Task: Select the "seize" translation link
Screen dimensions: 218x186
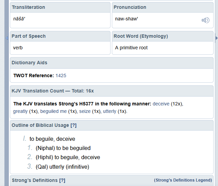Action: [x=85, y=111]
